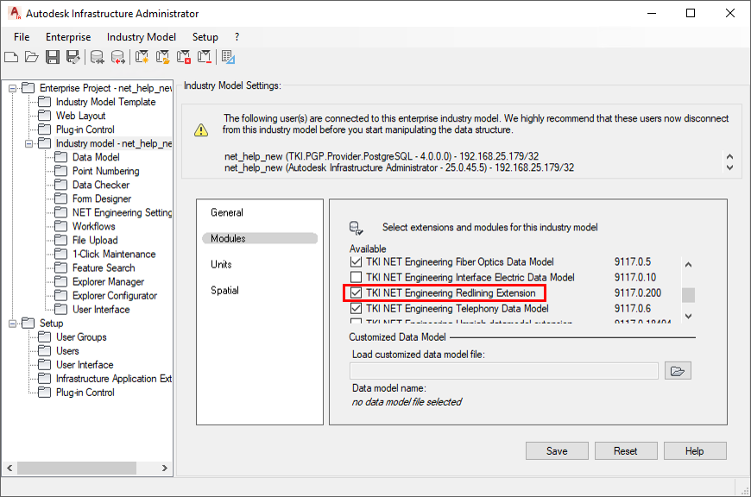Click the database icon with red arrows

(117, 58)
